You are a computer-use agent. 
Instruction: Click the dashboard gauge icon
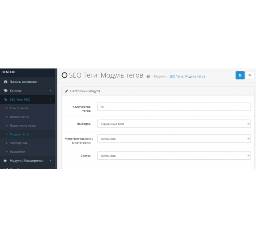[x=5, y=82]
